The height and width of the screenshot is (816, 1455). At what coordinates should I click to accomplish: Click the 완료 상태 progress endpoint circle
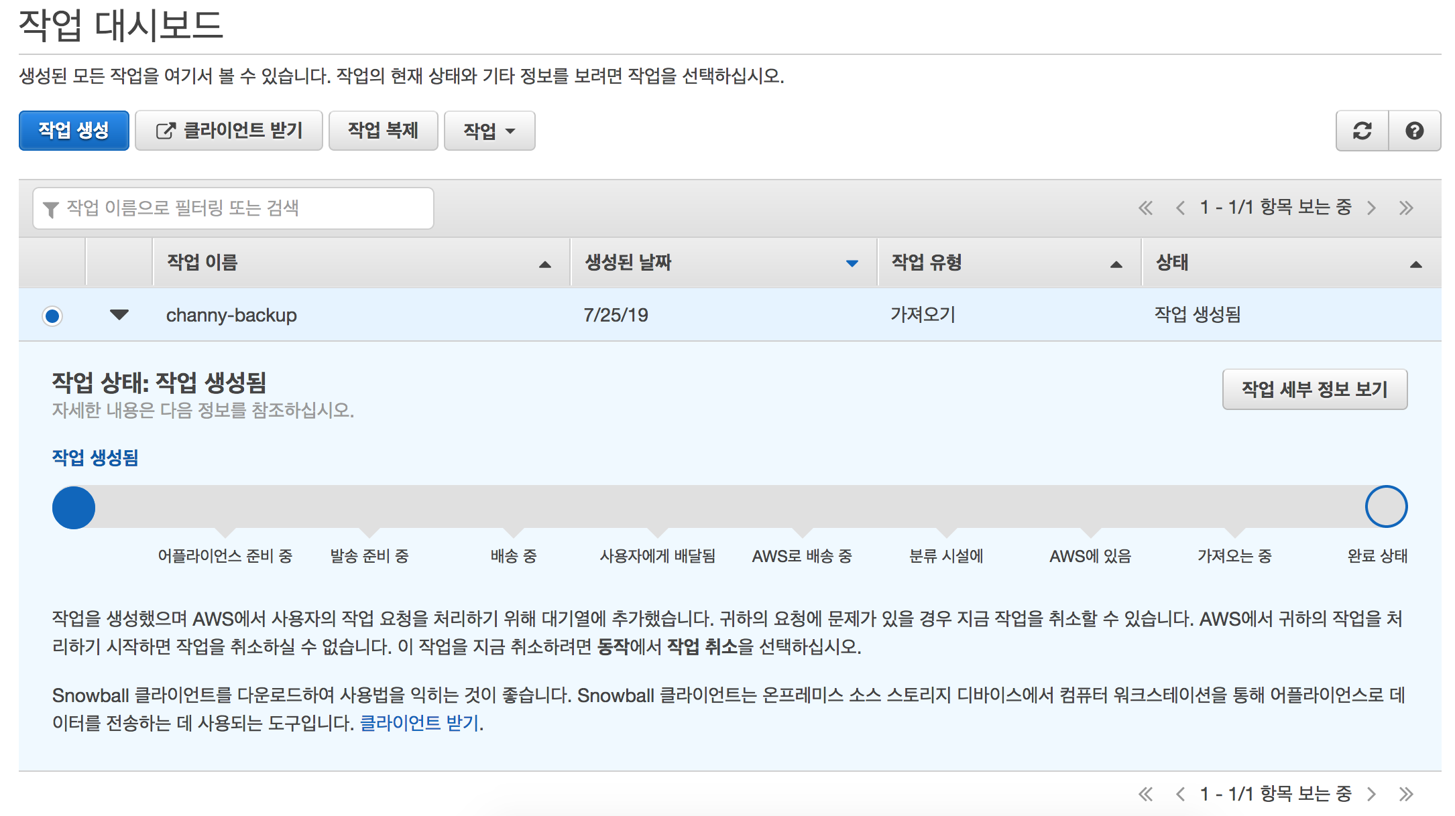(1386, 506)
